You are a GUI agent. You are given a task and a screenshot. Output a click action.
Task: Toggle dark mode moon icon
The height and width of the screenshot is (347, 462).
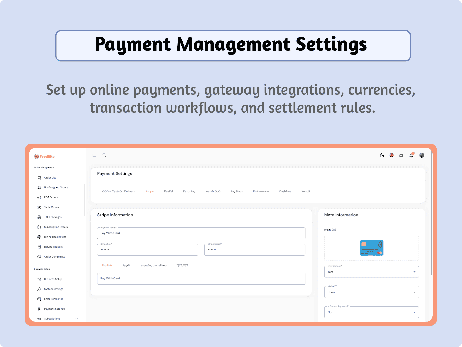pyautogui.click(x=382, y=155)
